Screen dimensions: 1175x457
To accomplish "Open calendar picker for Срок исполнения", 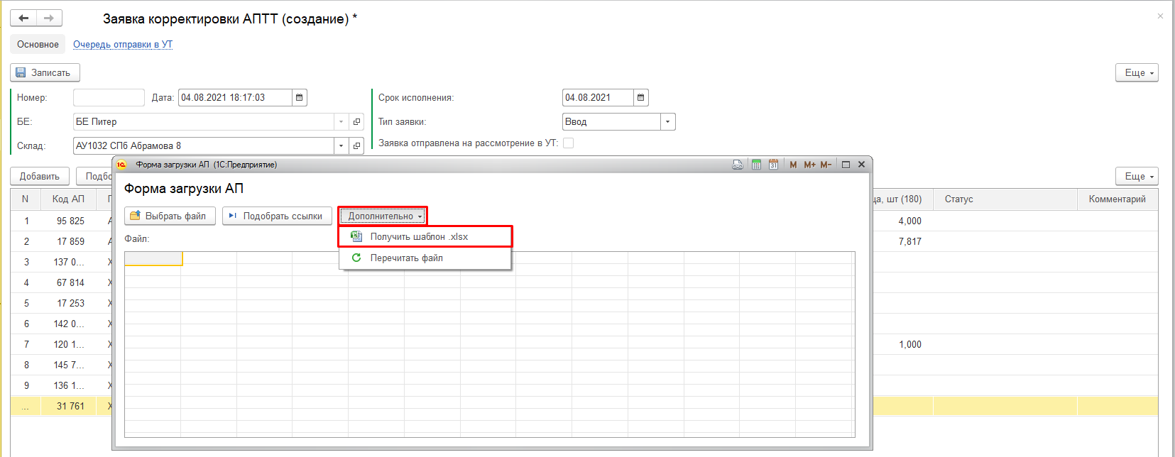I will pos(640,98).
